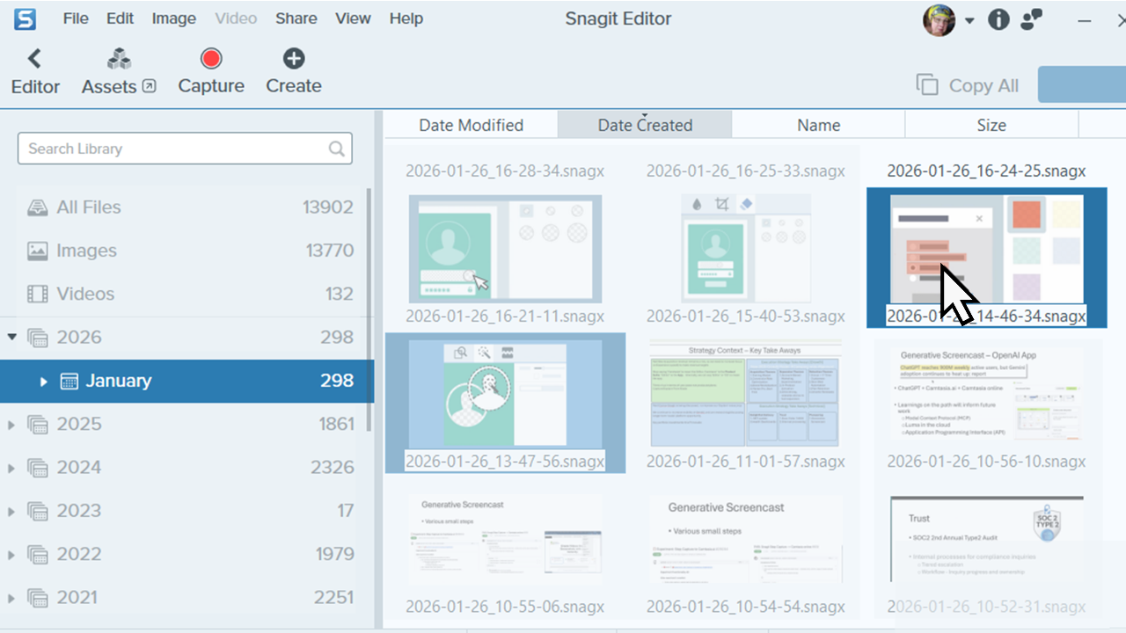Open the profile avatar dropdown arrow
The image size is (1126, 633).
pos(969,18)
